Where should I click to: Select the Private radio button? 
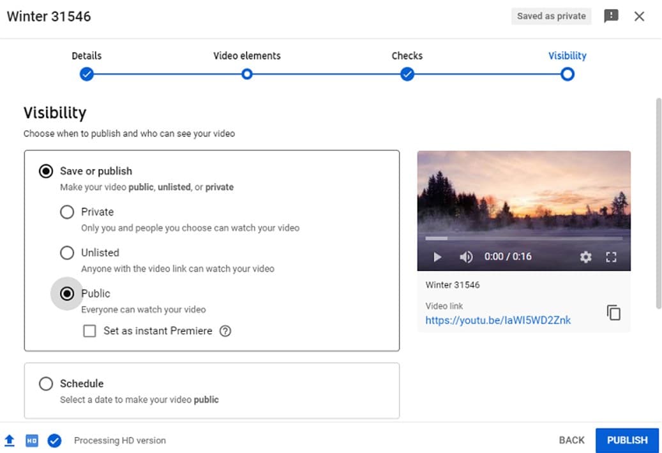pos(67,212)
